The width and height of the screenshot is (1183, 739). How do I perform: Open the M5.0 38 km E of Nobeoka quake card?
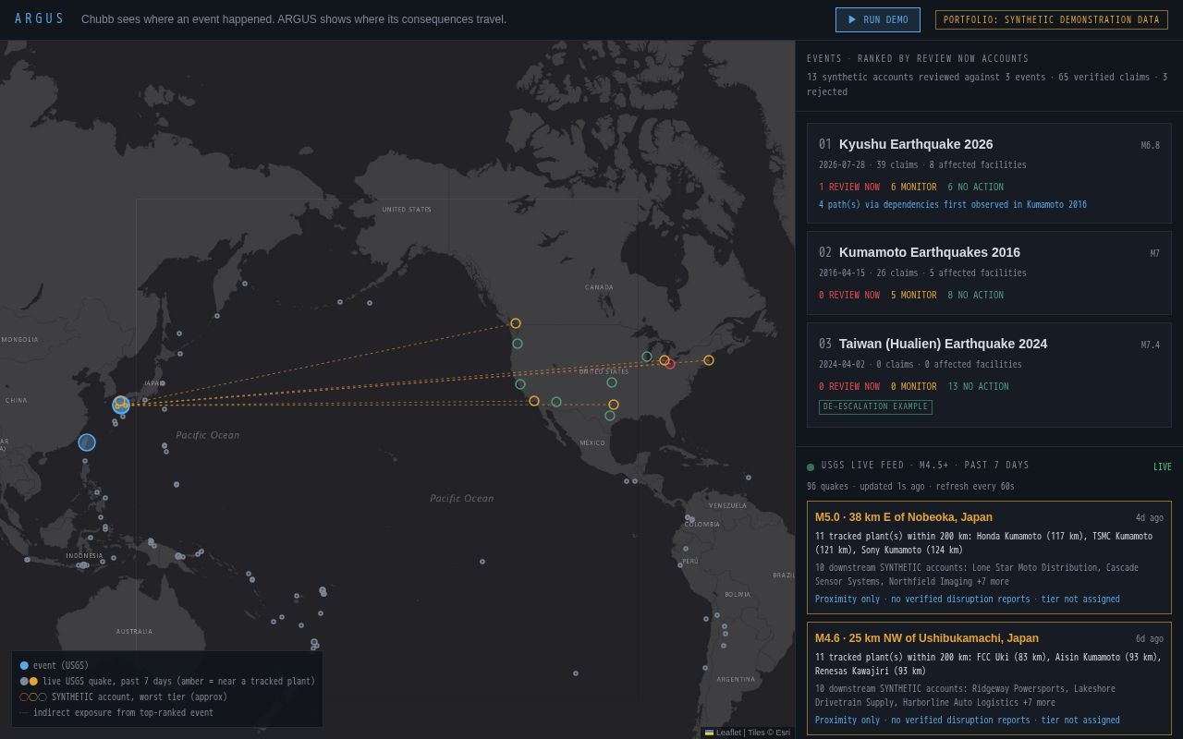tap(989, 558)
